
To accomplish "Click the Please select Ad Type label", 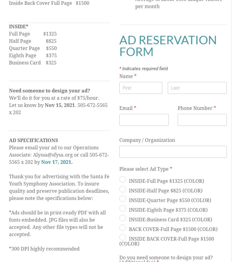I will [x=144, y=169].
